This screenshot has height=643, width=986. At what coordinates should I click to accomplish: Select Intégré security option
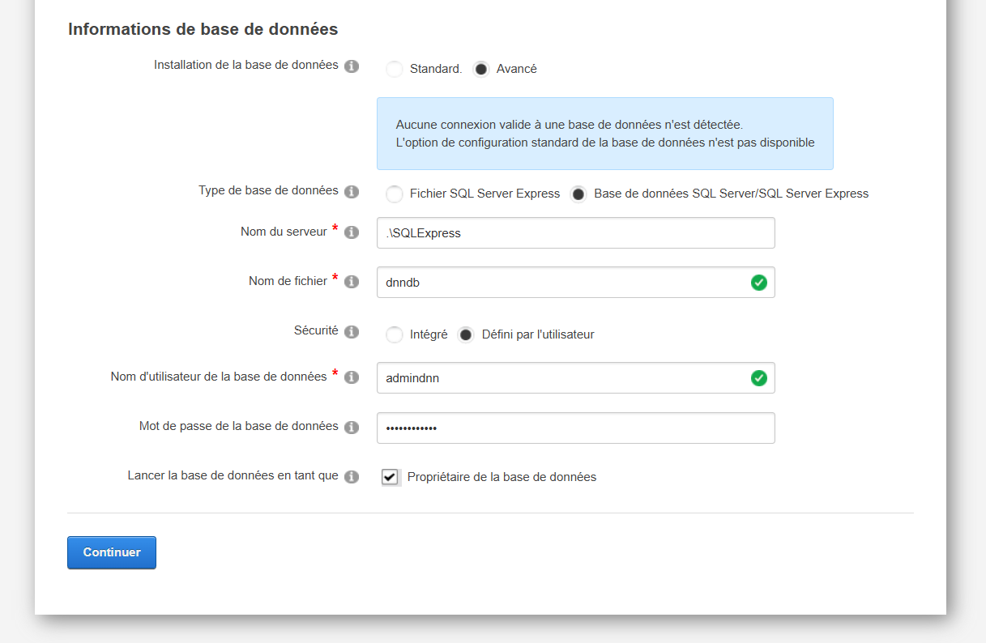tap(395, 334)
